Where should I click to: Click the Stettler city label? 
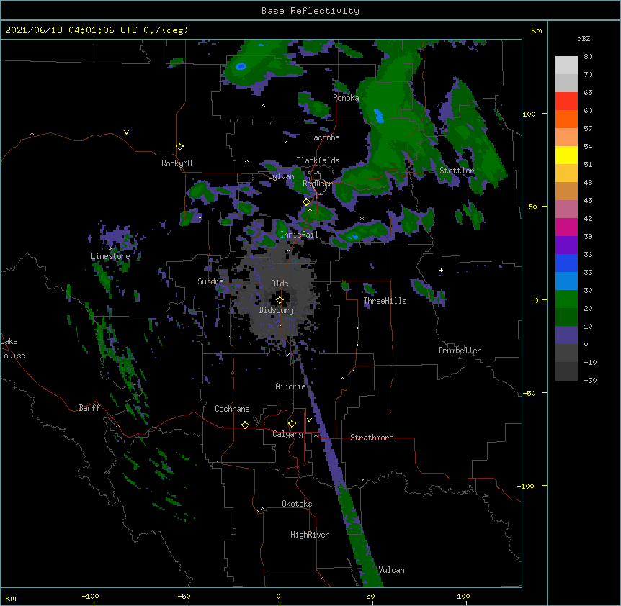(x=457, y=171)
